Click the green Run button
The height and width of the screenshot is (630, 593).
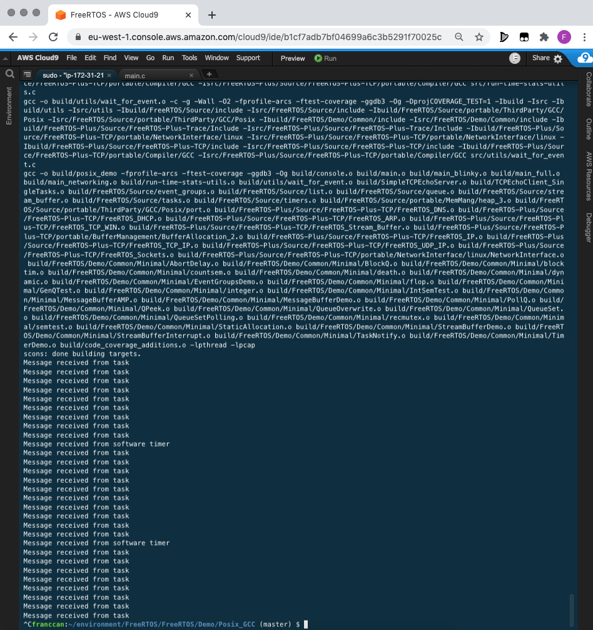325,58
